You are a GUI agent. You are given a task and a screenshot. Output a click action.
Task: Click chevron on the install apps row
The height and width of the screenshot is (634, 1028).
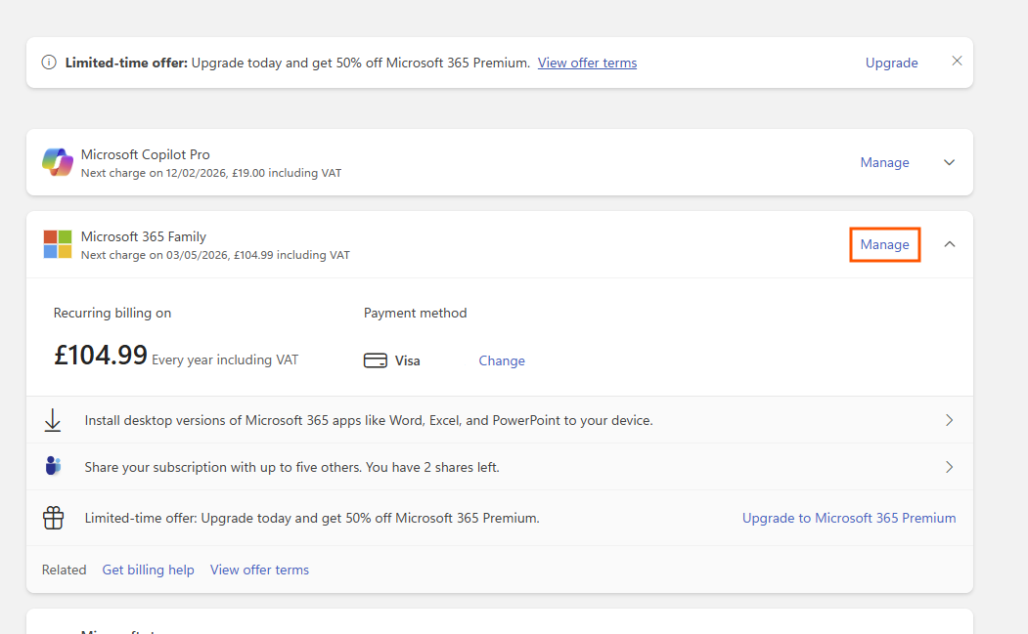pos(949,420)
